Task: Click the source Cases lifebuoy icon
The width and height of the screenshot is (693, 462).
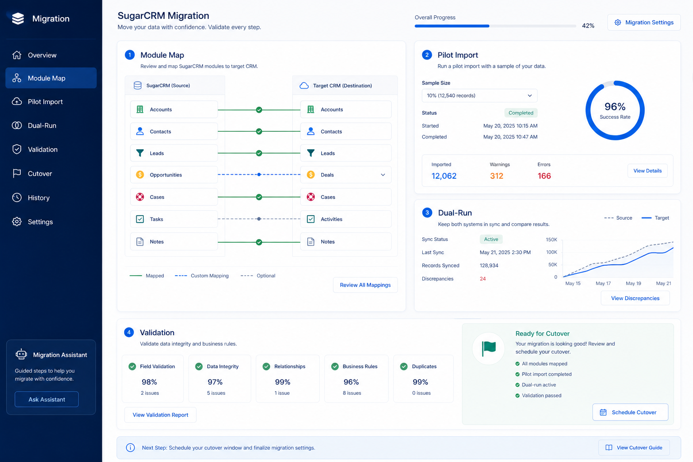Action: tap(140, 197)
